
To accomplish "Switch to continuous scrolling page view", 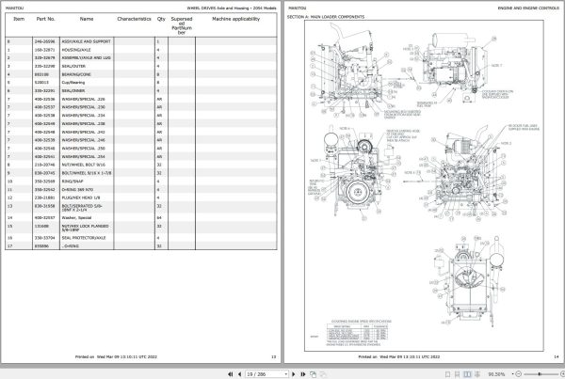I will pos(457,374).
